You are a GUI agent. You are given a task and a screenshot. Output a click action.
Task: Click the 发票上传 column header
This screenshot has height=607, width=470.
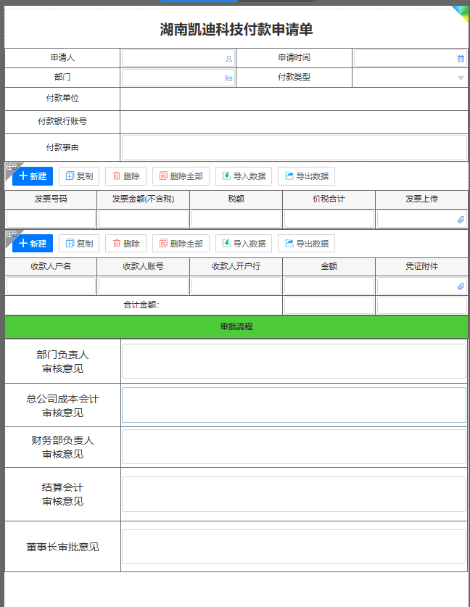(421, 199)
